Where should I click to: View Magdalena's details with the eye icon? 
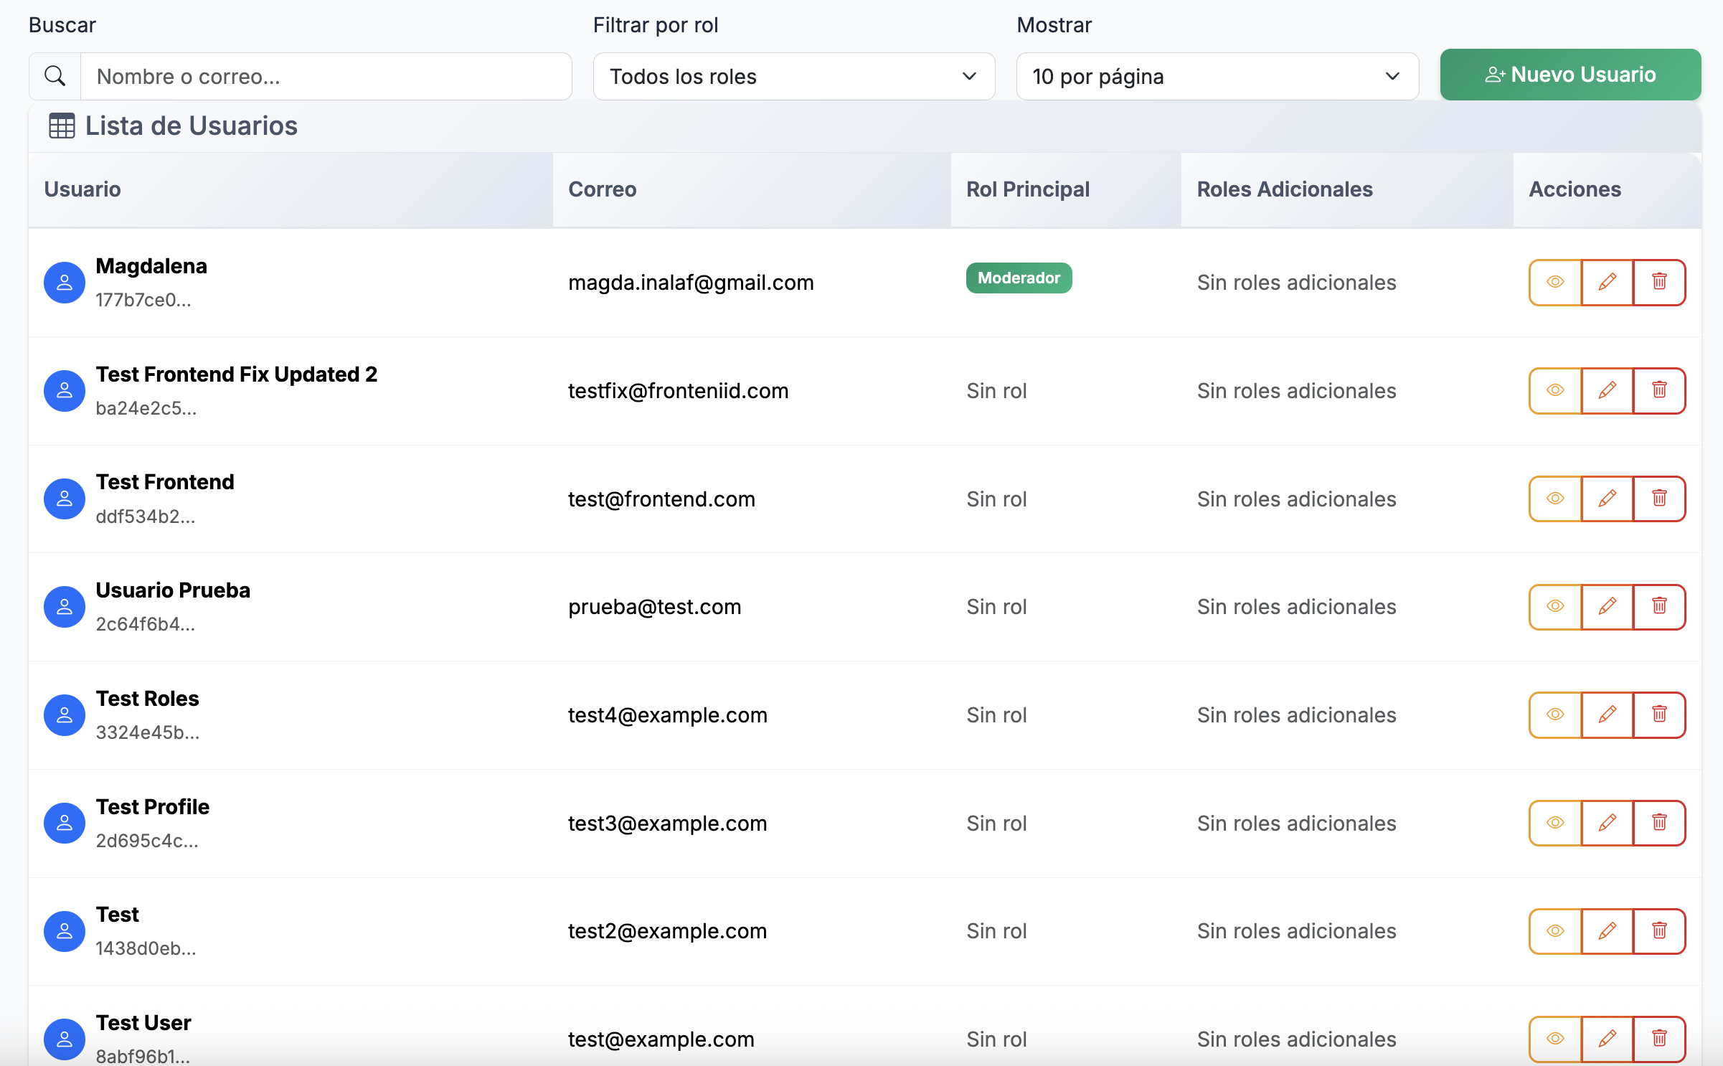(1555, 282)
